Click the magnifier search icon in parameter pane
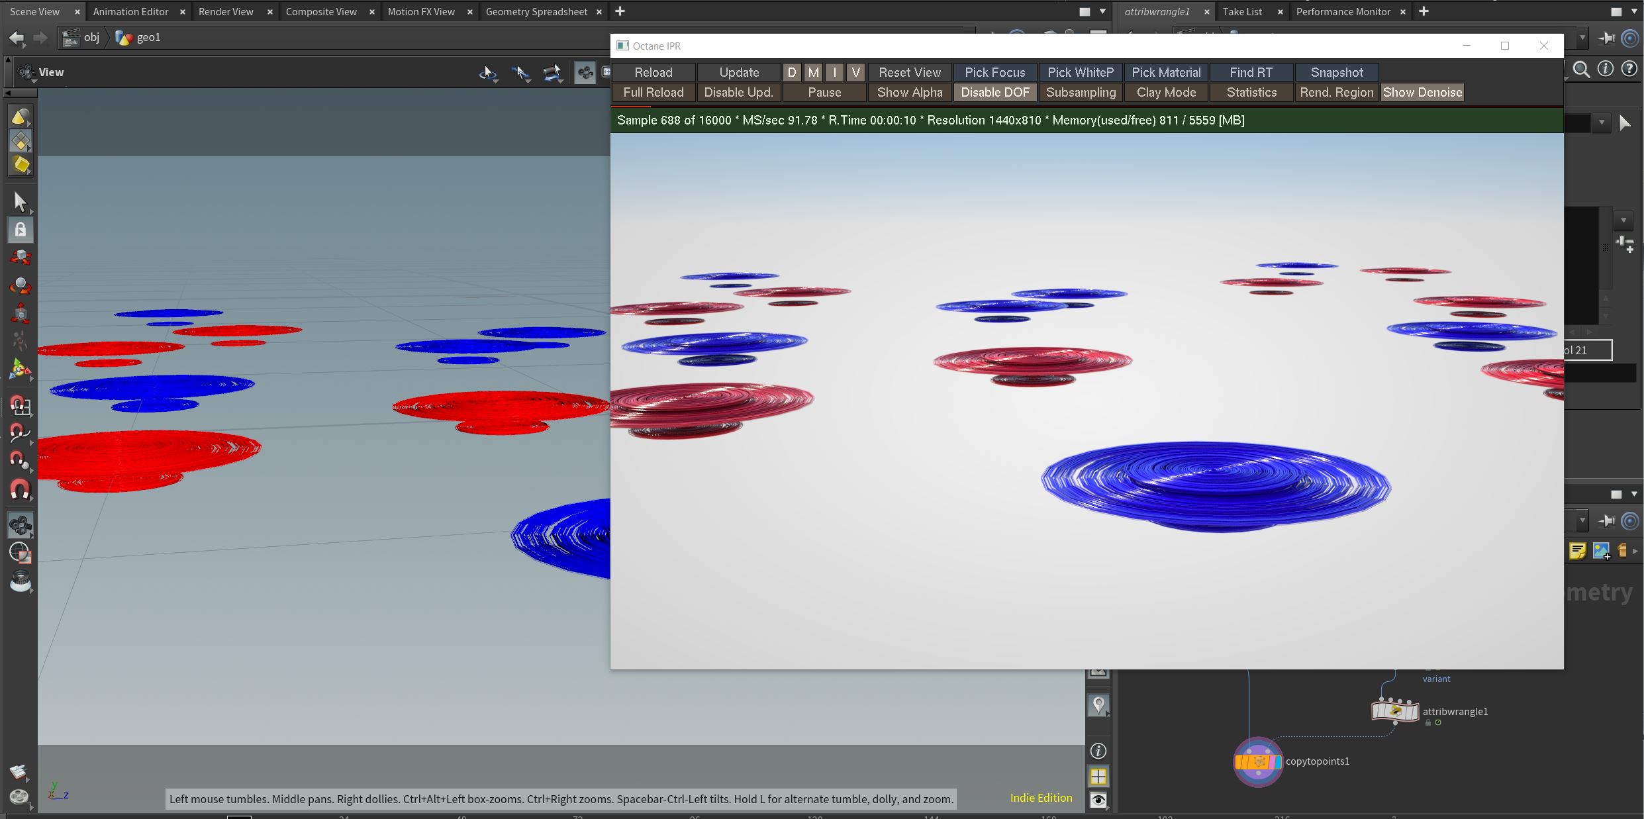This screenshot has height=819, width=1644. click(x=1581, y=70)
